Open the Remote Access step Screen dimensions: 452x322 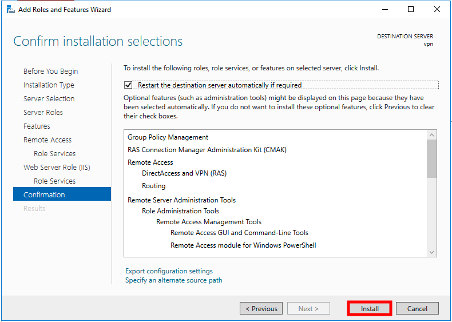(47, 140)
